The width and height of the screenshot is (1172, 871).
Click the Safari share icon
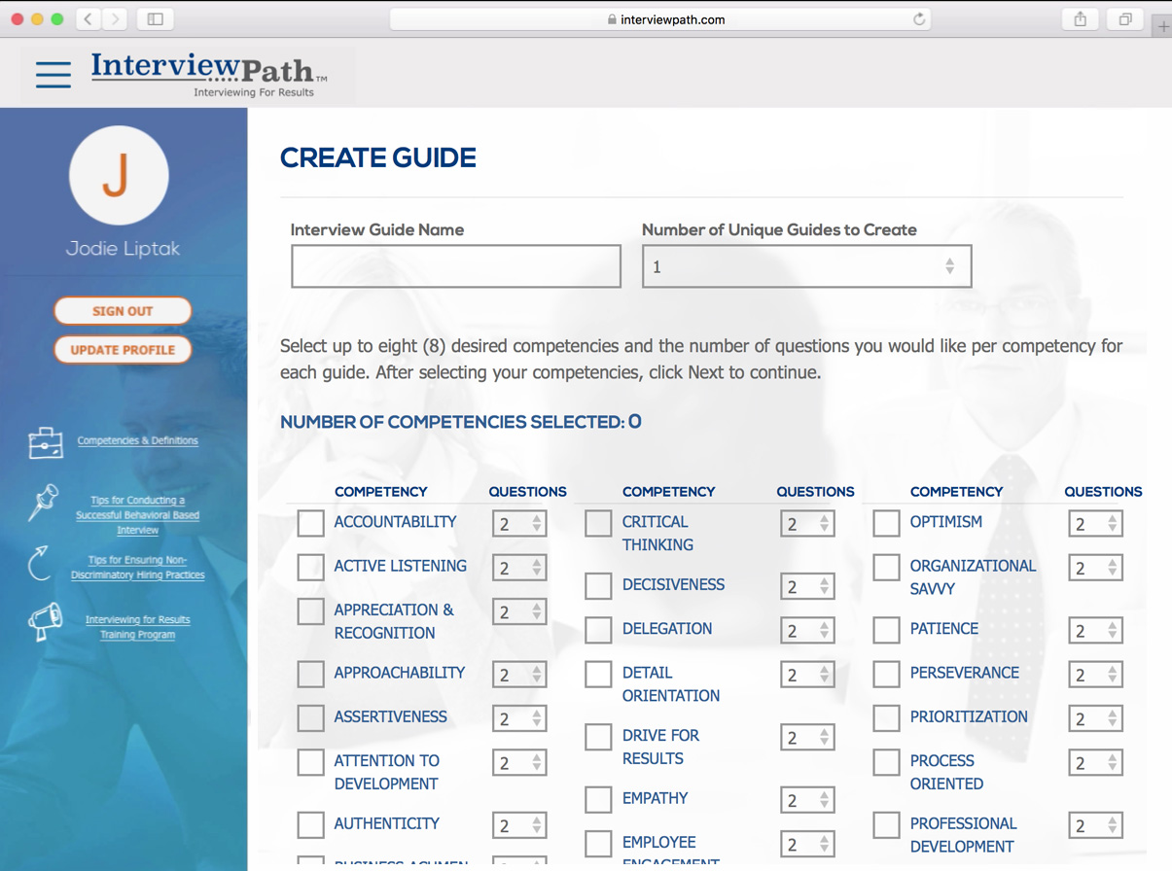tap(1080, 19)
